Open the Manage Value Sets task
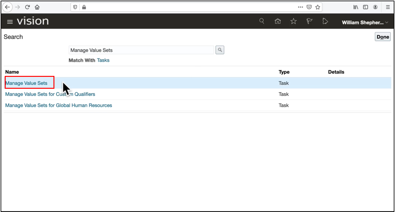 [x=26, y=83]
